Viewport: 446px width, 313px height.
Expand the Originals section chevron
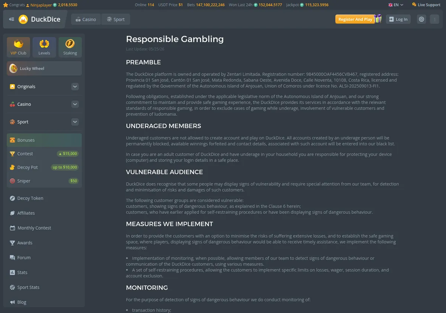(x=75, y=86)
